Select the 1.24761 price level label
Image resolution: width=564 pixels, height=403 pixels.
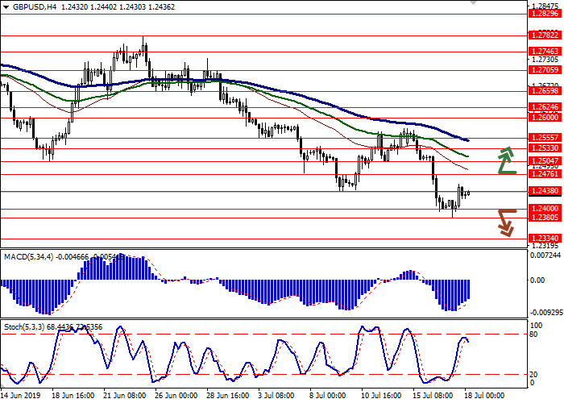(545, 174)
